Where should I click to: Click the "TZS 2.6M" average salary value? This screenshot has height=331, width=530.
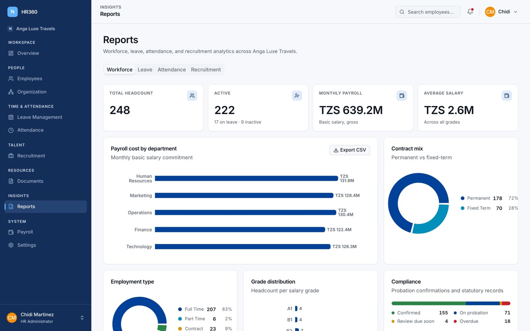point(449,110)
